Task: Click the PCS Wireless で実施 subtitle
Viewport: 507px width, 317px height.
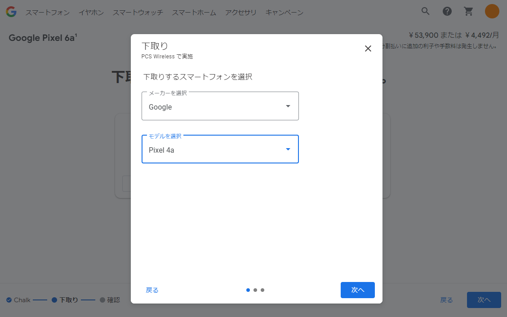Action: pyautogui.click(x=167, y=56)
